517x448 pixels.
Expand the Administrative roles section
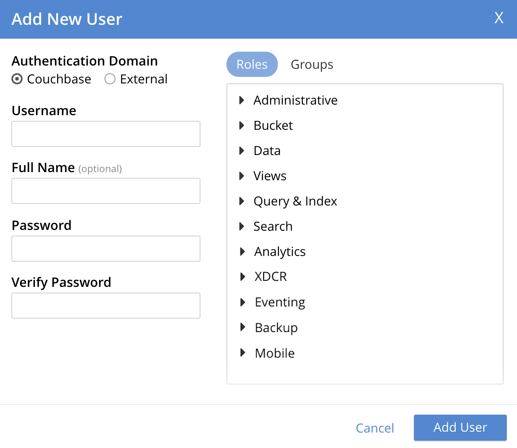[x=242, y=100]
